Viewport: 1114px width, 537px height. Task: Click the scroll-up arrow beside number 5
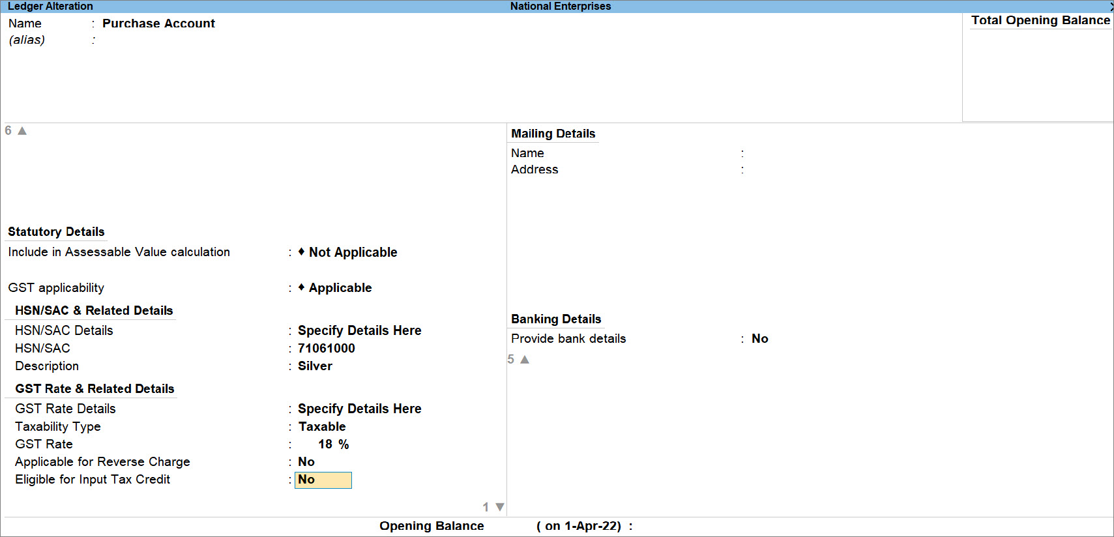tap(525, 360)
